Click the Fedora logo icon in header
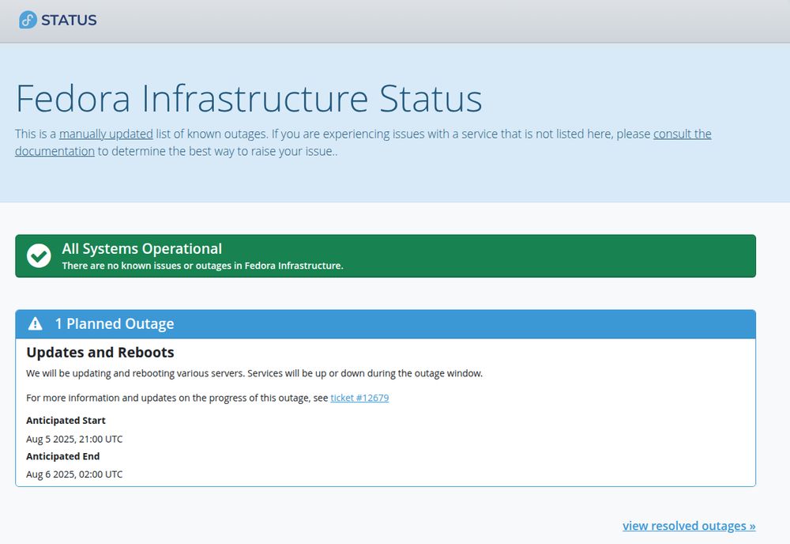The height and width of the screenshot is (544, 790). (x=28, y=21)
